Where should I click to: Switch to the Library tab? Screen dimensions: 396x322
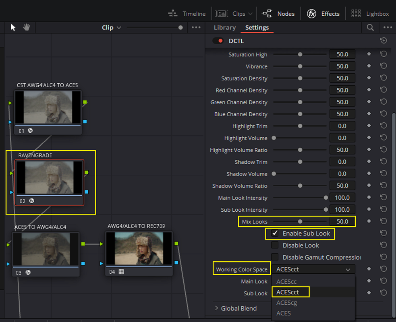point(225,27)
